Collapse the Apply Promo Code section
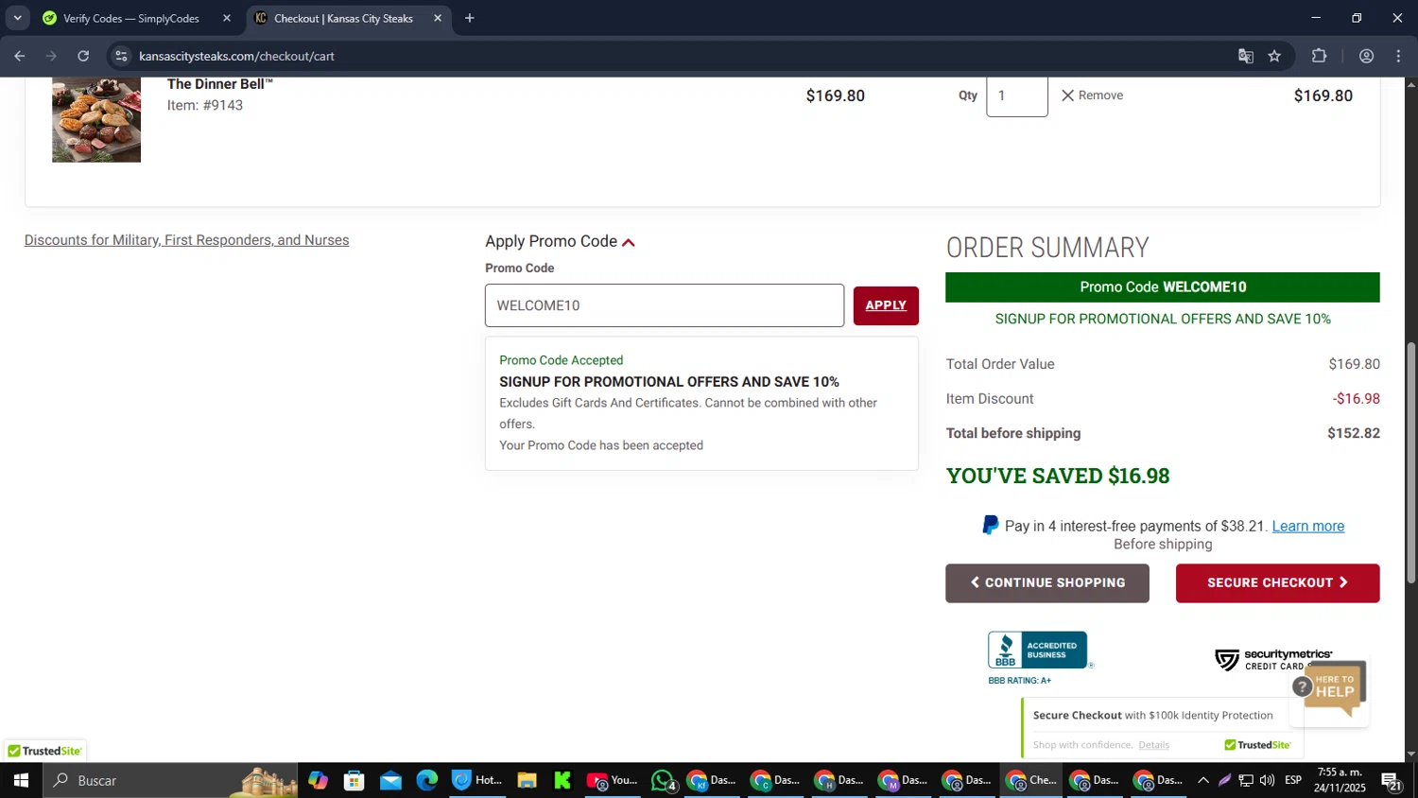 [x=560, y=241]
